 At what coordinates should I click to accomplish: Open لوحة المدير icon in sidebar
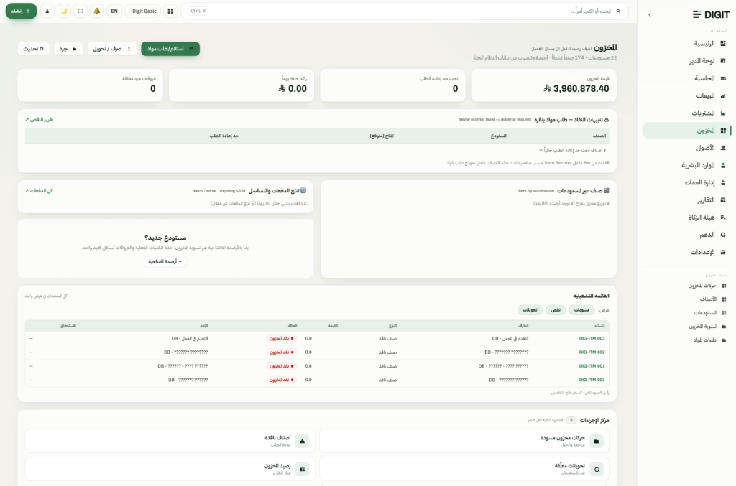tap(723, 61)
